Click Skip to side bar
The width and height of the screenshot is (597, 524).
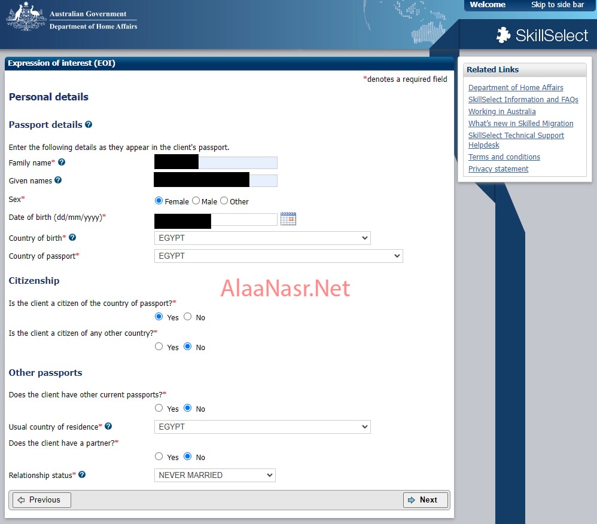click(x=557, y=5)
